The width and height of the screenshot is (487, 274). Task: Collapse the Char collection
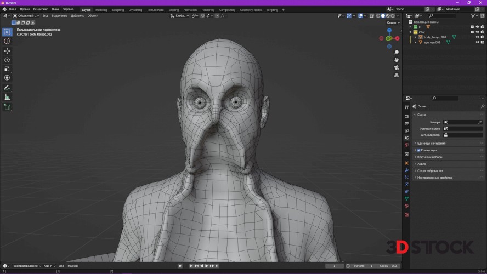click(410, 32)
